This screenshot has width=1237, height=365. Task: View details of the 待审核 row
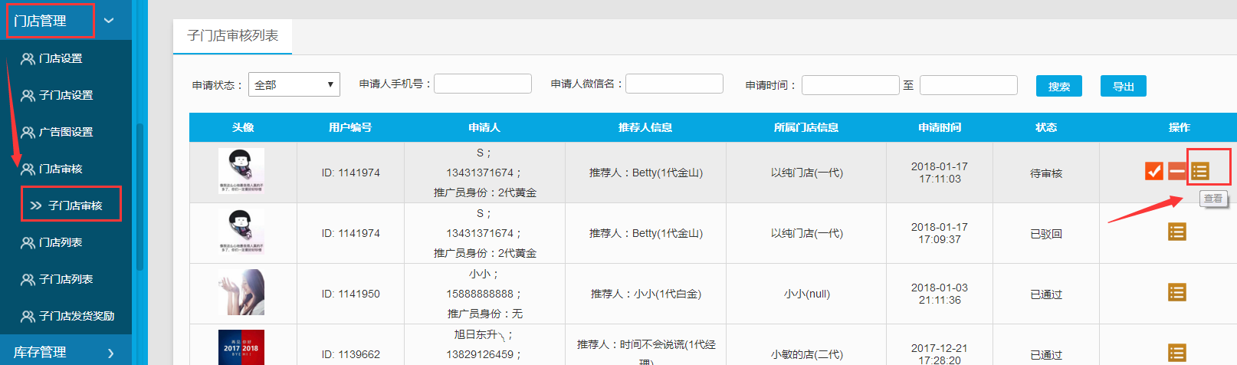click(x=1200, y=171)
